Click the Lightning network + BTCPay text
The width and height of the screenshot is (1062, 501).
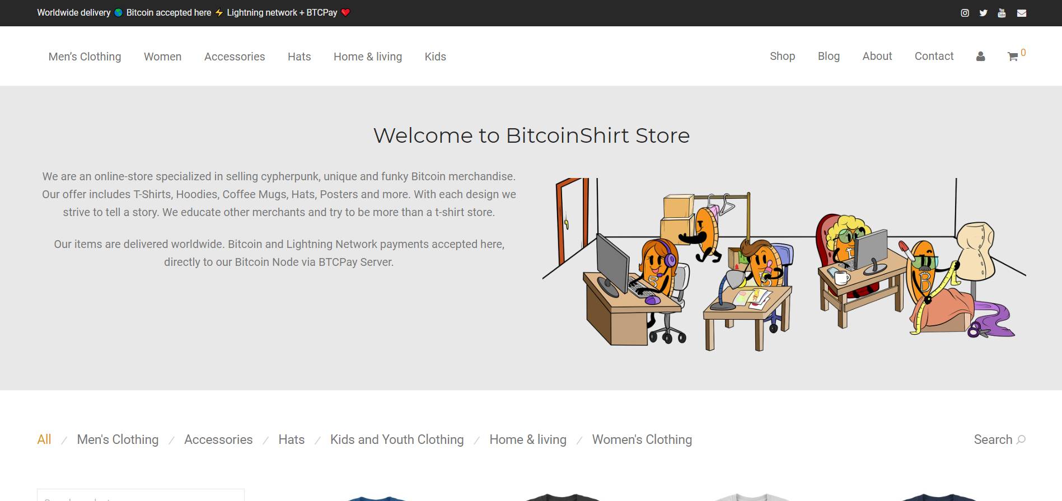tap(282, 13)
